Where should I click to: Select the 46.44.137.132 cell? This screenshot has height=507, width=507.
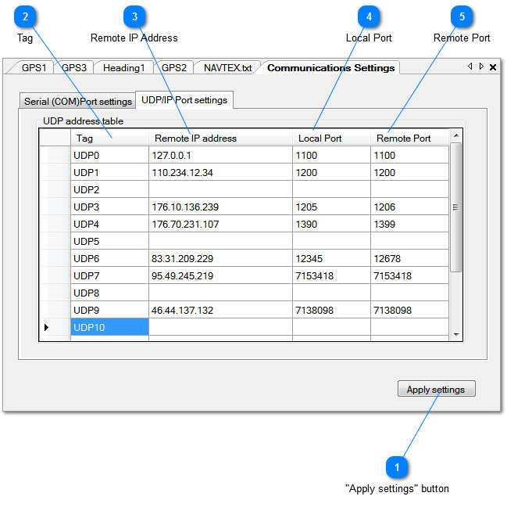pos(220,310)
